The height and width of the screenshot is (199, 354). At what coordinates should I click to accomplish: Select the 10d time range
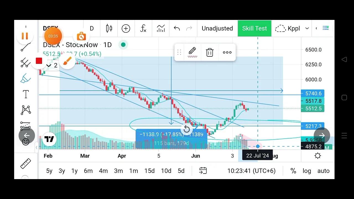click(x=166, y=171)
